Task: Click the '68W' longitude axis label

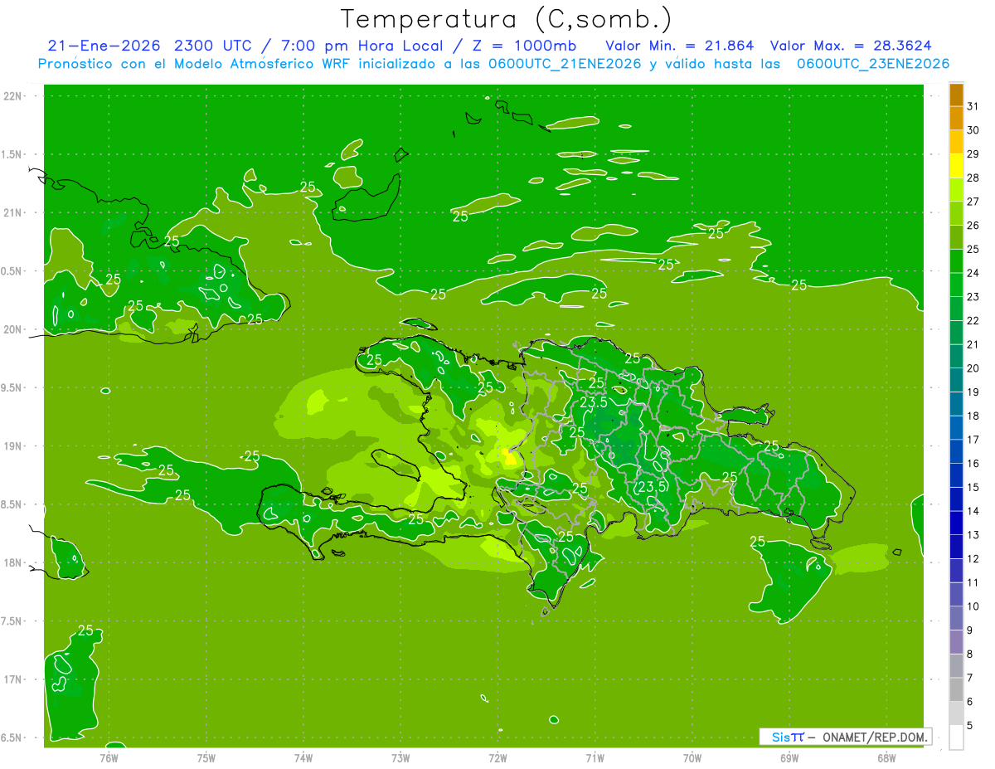Action: (886, 757)
